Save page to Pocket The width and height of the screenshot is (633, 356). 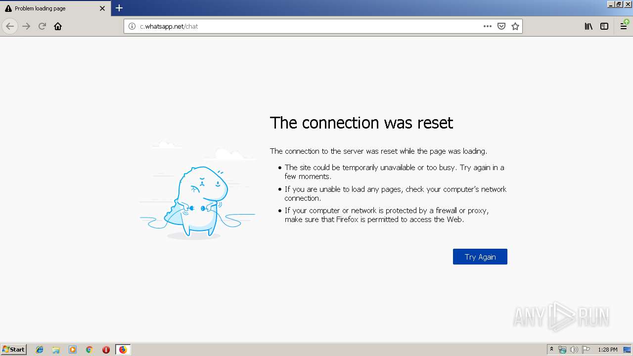501,26
